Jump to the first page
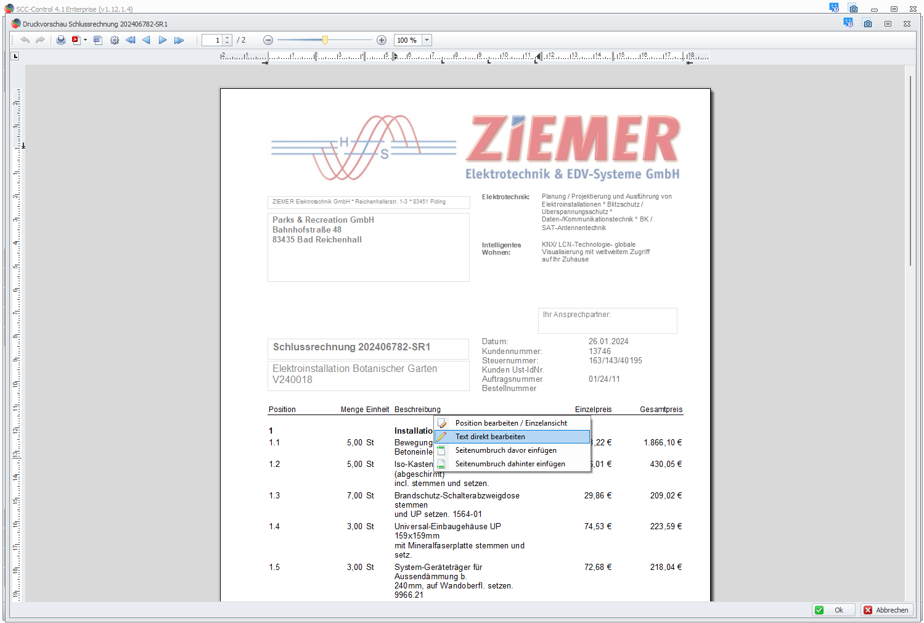 [x=131, y=40]
